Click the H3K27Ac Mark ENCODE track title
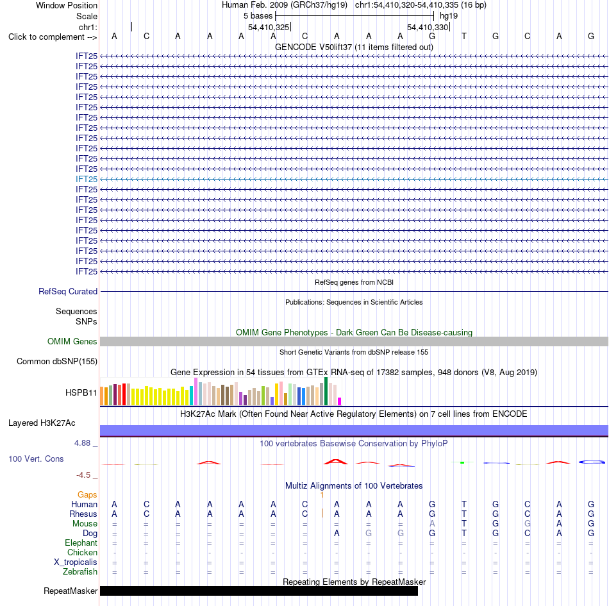 tap(354, 414)
